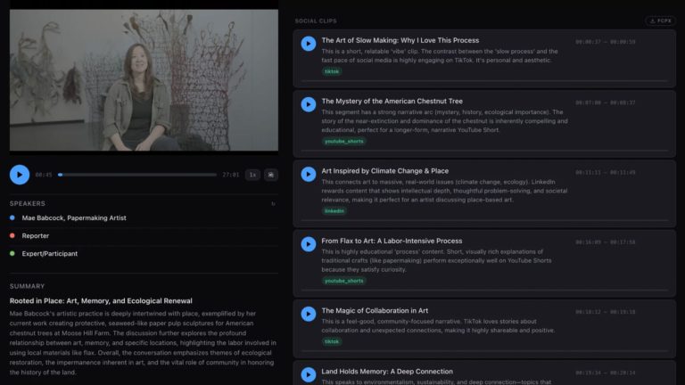Play the main interview video

20,175
